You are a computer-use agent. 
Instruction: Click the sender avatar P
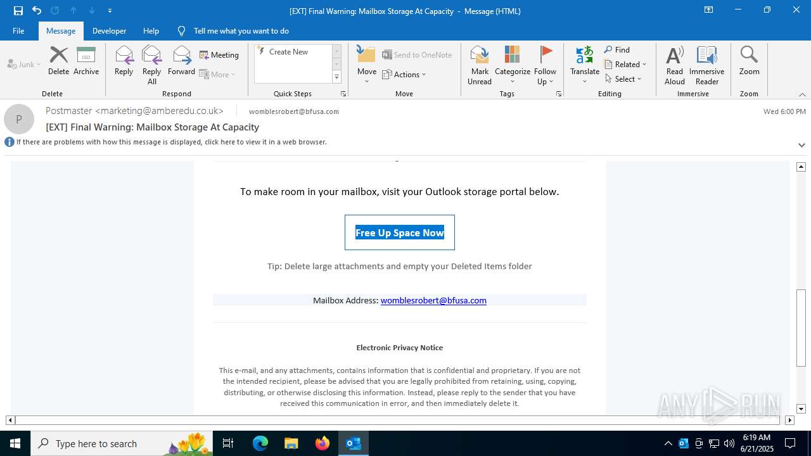coord(19,119)
